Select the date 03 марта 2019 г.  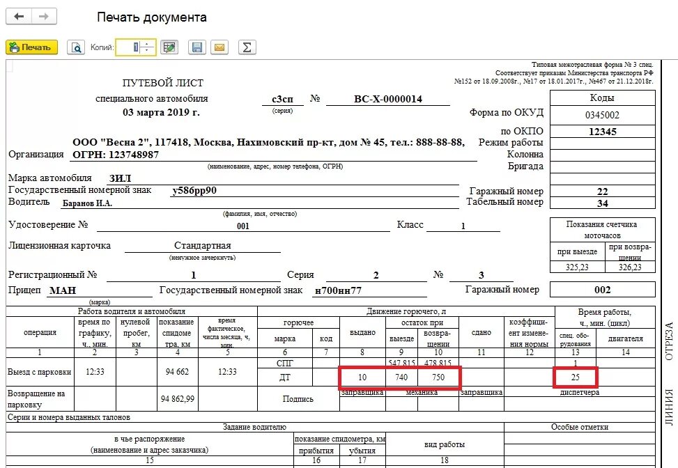click(x=161, y=112)
